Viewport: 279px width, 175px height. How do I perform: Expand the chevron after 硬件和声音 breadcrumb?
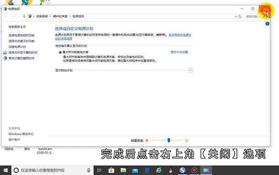tap(70, 16)
